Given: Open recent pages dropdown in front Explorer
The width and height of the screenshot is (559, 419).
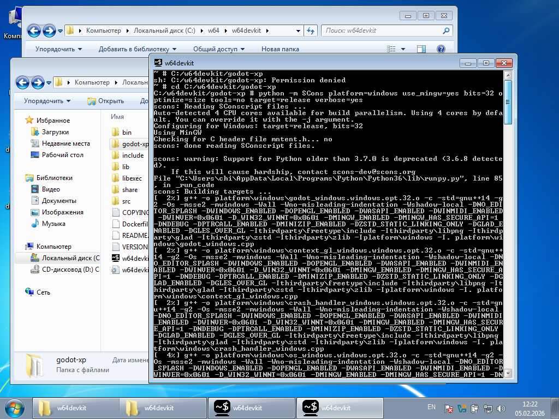Looking at the screenshot, I should (x=49, y=83).
